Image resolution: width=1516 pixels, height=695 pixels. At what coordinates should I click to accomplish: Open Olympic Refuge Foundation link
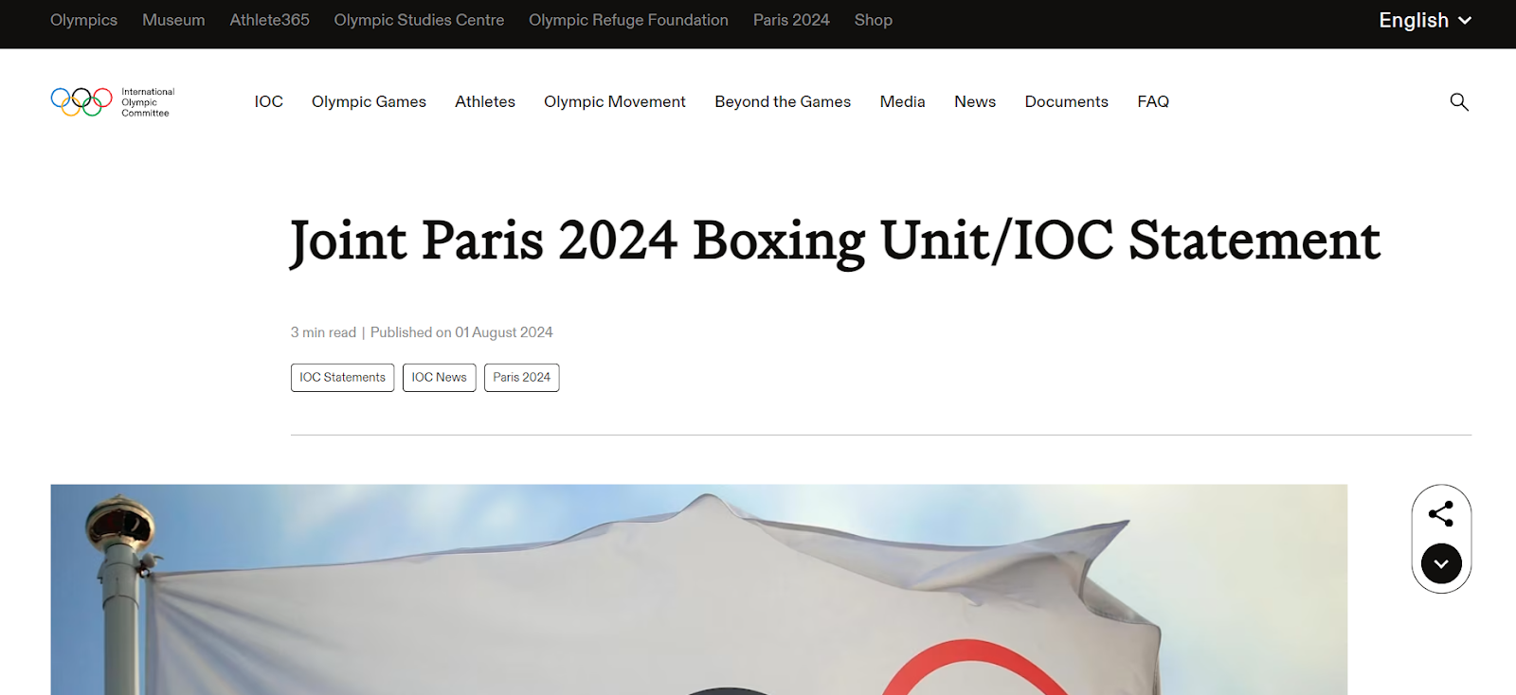click(x=628, y=20)
